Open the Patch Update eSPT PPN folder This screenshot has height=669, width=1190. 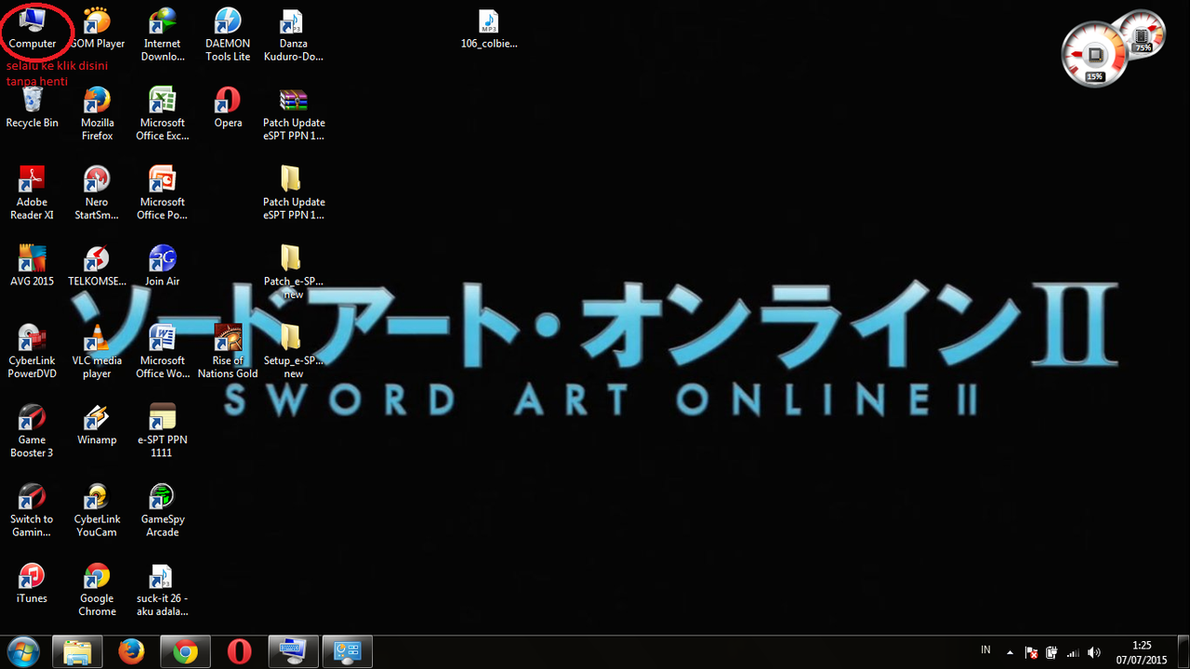tap(293, 192)
